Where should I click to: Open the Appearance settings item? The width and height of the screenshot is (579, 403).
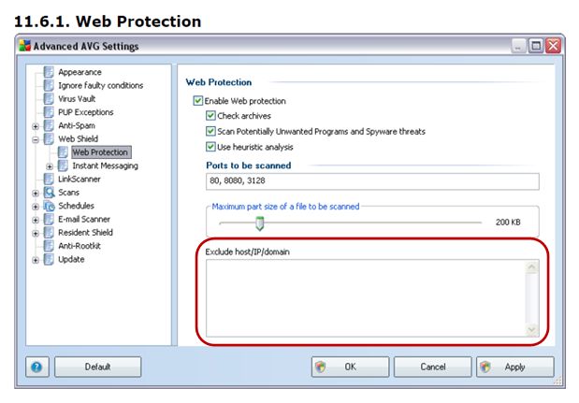(x=80, y=72)
